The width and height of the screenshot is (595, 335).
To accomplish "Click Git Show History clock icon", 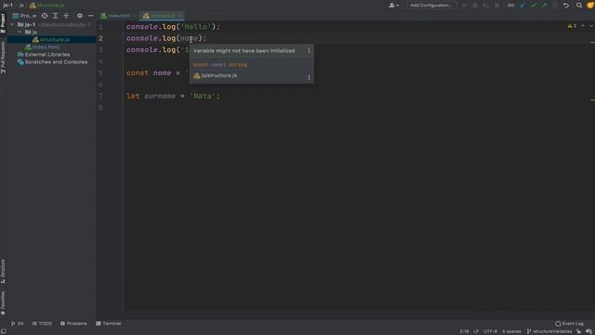I will point(555,6).
